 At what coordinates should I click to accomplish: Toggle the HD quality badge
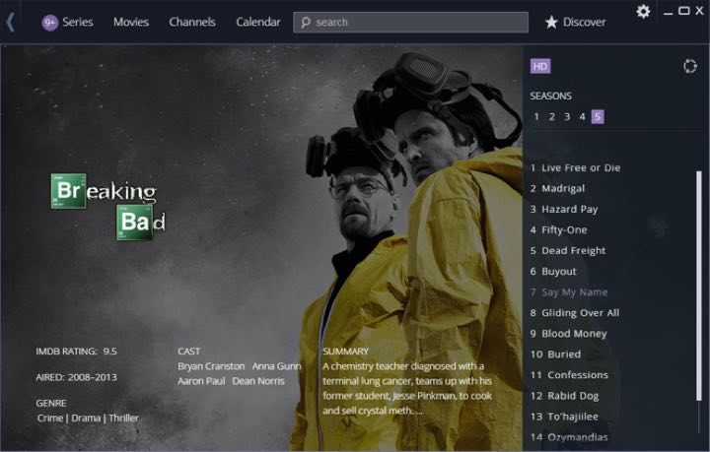[539, 66]
